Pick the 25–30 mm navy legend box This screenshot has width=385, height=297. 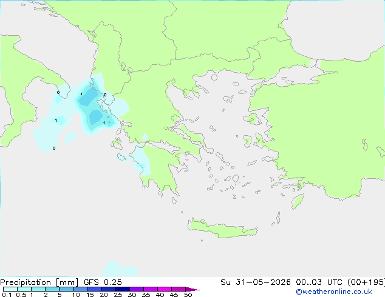(x=122, y=289)
